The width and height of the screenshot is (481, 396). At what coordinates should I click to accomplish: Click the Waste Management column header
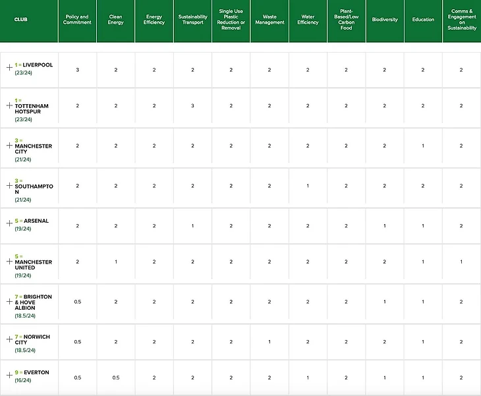pos(269,19)
